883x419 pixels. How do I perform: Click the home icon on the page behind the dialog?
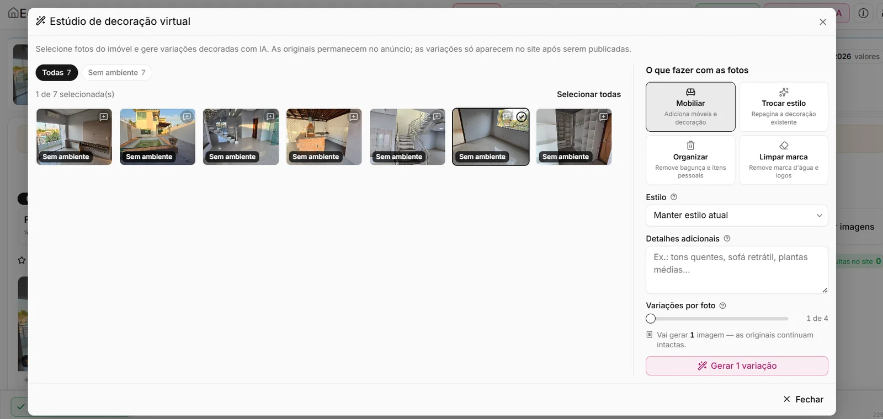[13, 13]
